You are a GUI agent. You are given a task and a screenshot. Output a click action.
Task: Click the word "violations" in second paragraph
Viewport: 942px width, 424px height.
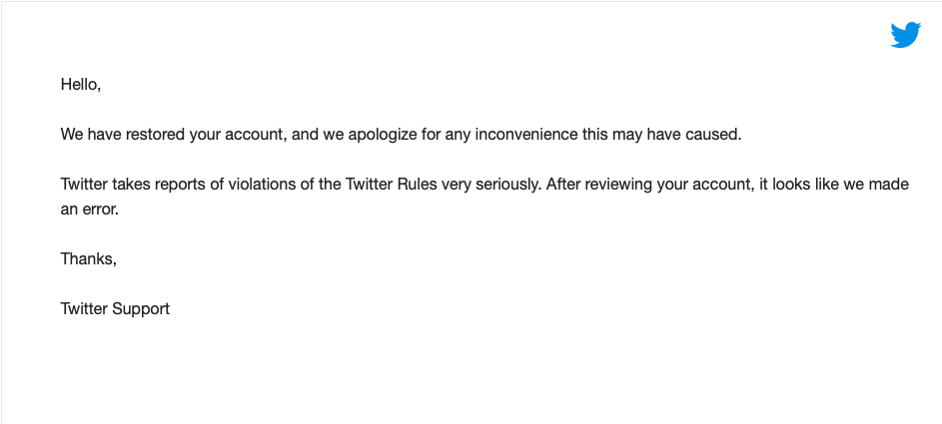263,185
